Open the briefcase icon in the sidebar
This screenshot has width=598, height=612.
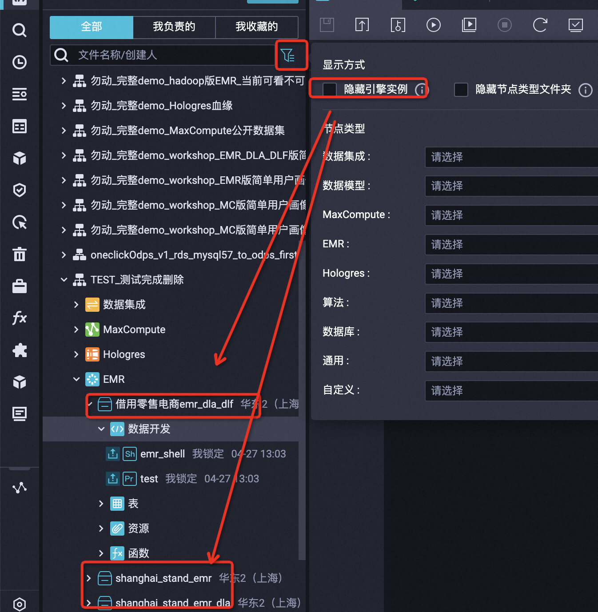20,286
